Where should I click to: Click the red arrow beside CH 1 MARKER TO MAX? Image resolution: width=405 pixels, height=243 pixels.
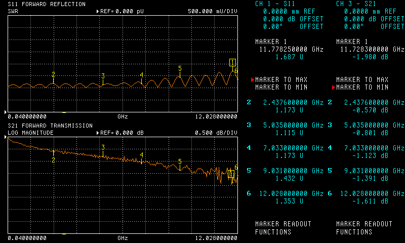point(253,80)
